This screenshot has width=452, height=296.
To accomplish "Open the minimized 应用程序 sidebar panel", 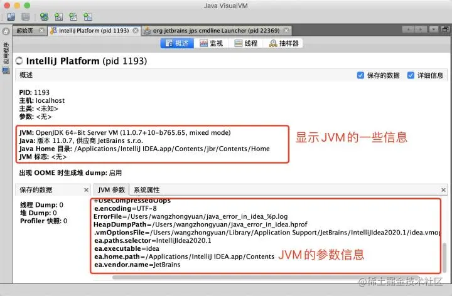I will click(x=6, y=58).
